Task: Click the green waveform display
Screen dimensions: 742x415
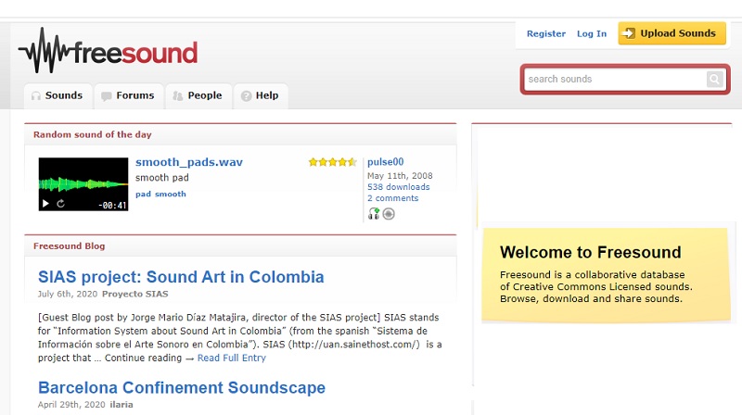Action: 83,183
